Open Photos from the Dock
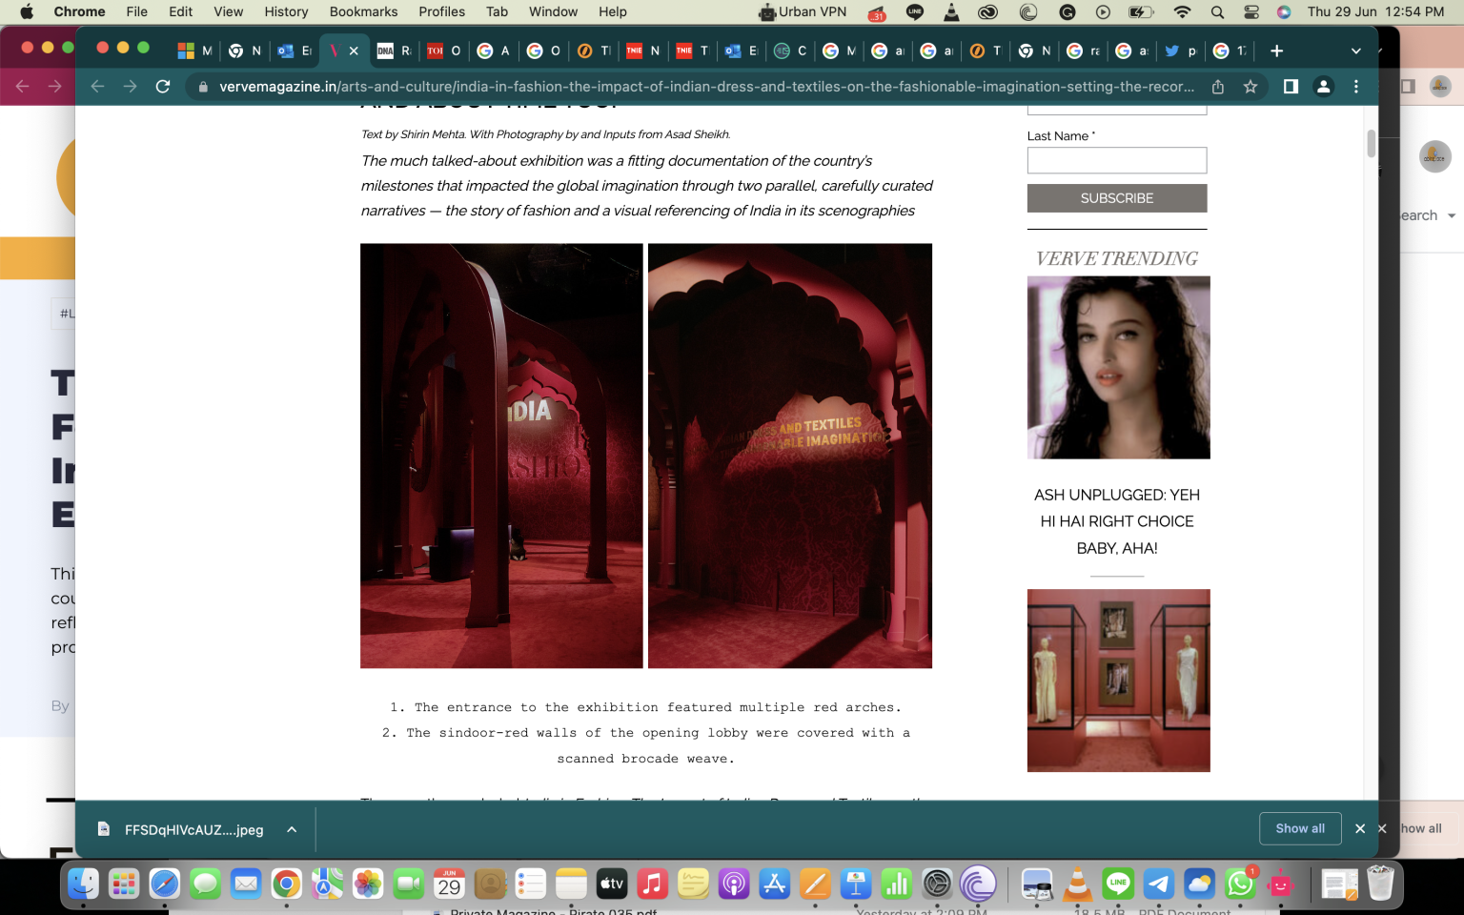This screenshot has height=915, width=1464. (368, 884)
